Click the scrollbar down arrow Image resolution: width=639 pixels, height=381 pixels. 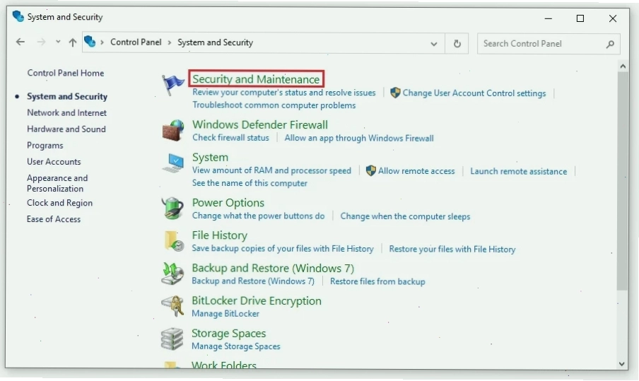click(x=622, y=364)
